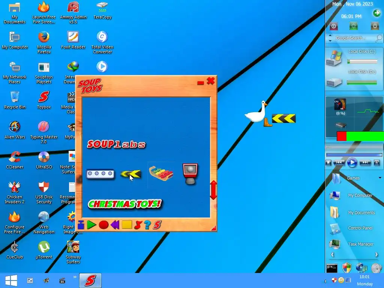Open the Christmas Toys! category
The height and width of the screenshot is (288, 384).
(125, 204)
